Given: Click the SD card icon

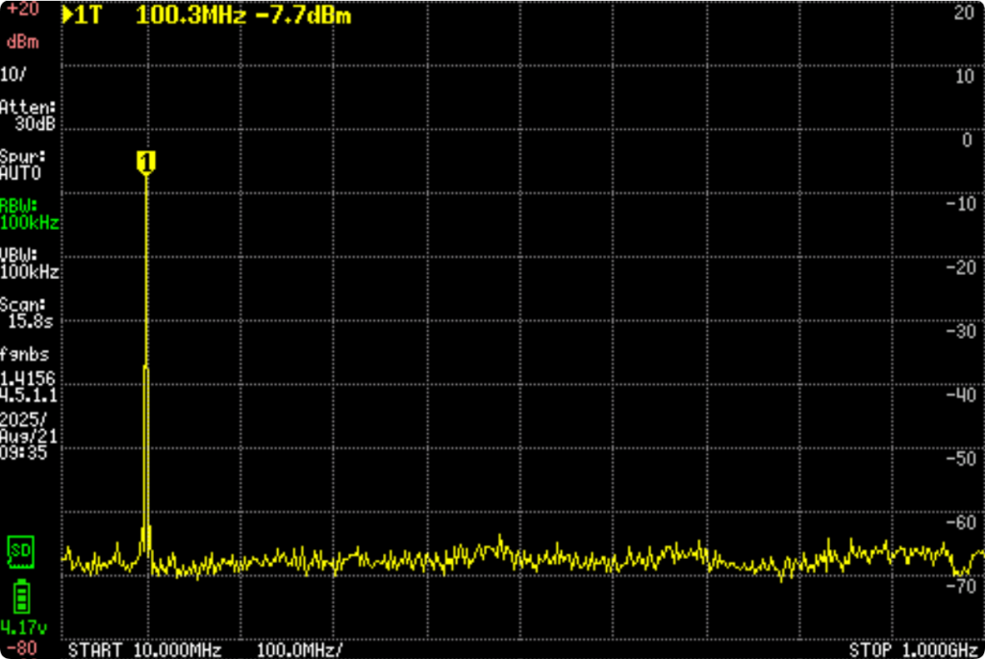Looking at the screenshot, I should coord(19,550).
